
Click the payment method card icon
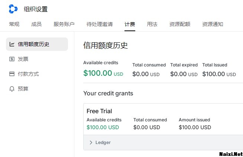click(12, 74)
